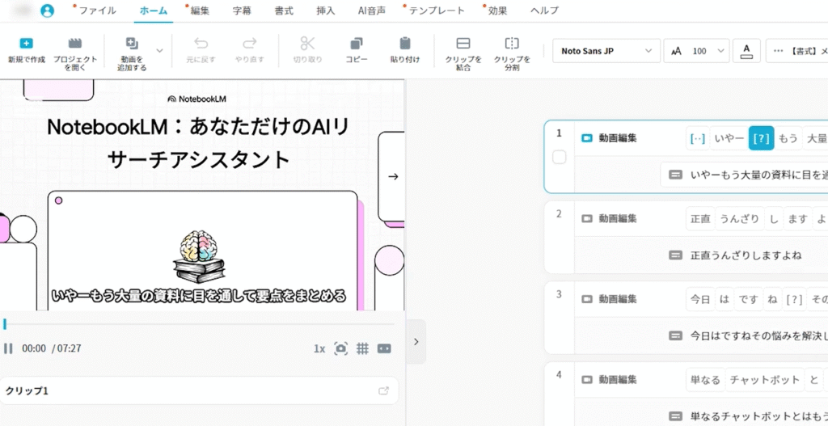Open the AI音声 menu tab
828x426 pixels.
tap(371, 11)
